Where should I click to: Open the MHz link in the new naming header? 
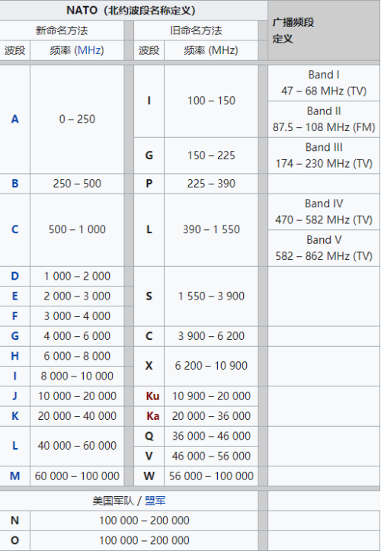[89, 50]
